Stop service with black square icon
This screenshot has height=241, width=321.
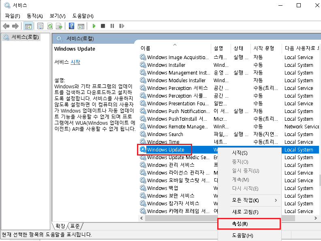coord(103,26)
